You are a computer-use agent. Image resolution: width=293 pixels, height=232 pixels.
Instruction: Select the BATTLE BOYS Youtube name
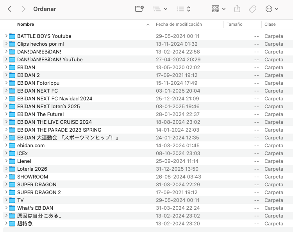(44, 36)
